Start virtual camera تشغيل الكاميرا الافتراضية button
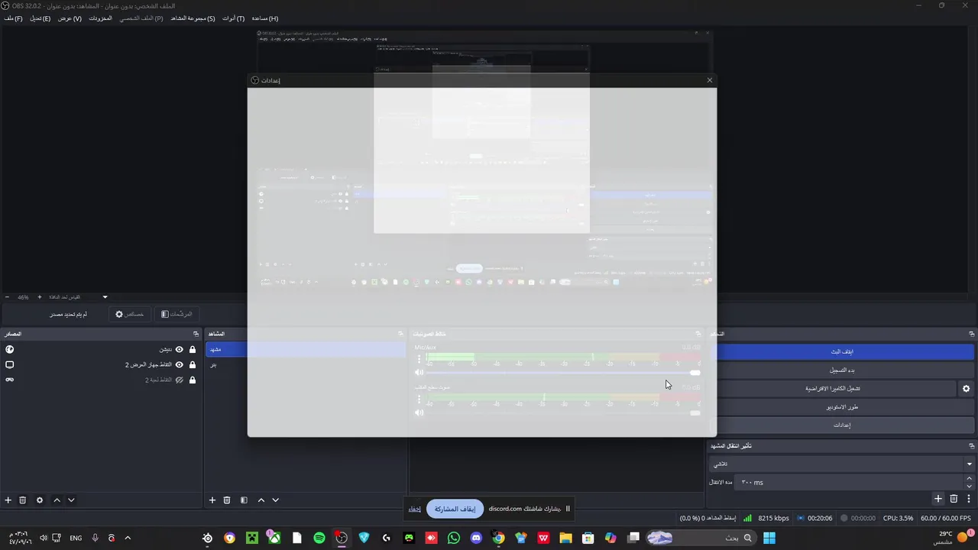This screenshot has height=550, width=978. [x=833, y=389]
